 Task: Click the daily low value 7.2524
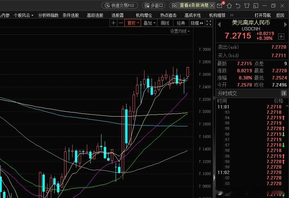pos(280,78)
